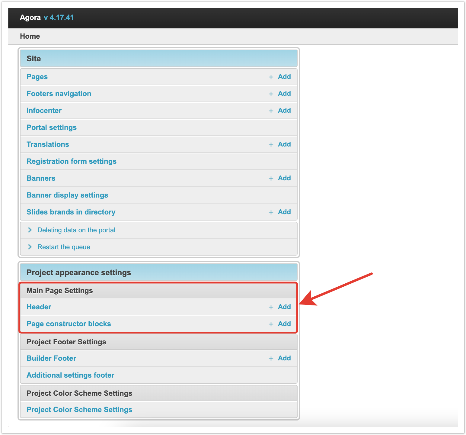Image resolution: width=466 pixels, height=435 pixels.
Task: Open the Builder Footer list
Action: point(51,358)
